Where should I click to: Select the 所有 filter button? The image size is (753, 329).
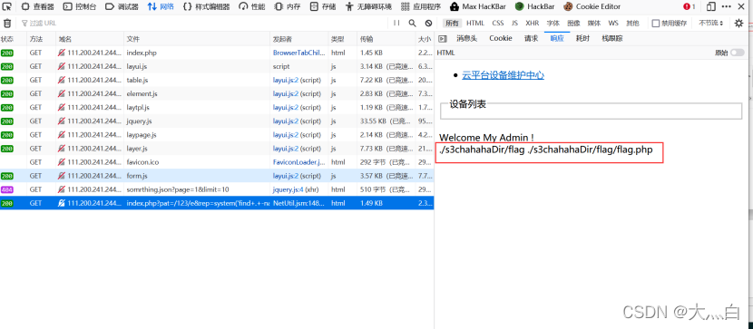[452, 23]
